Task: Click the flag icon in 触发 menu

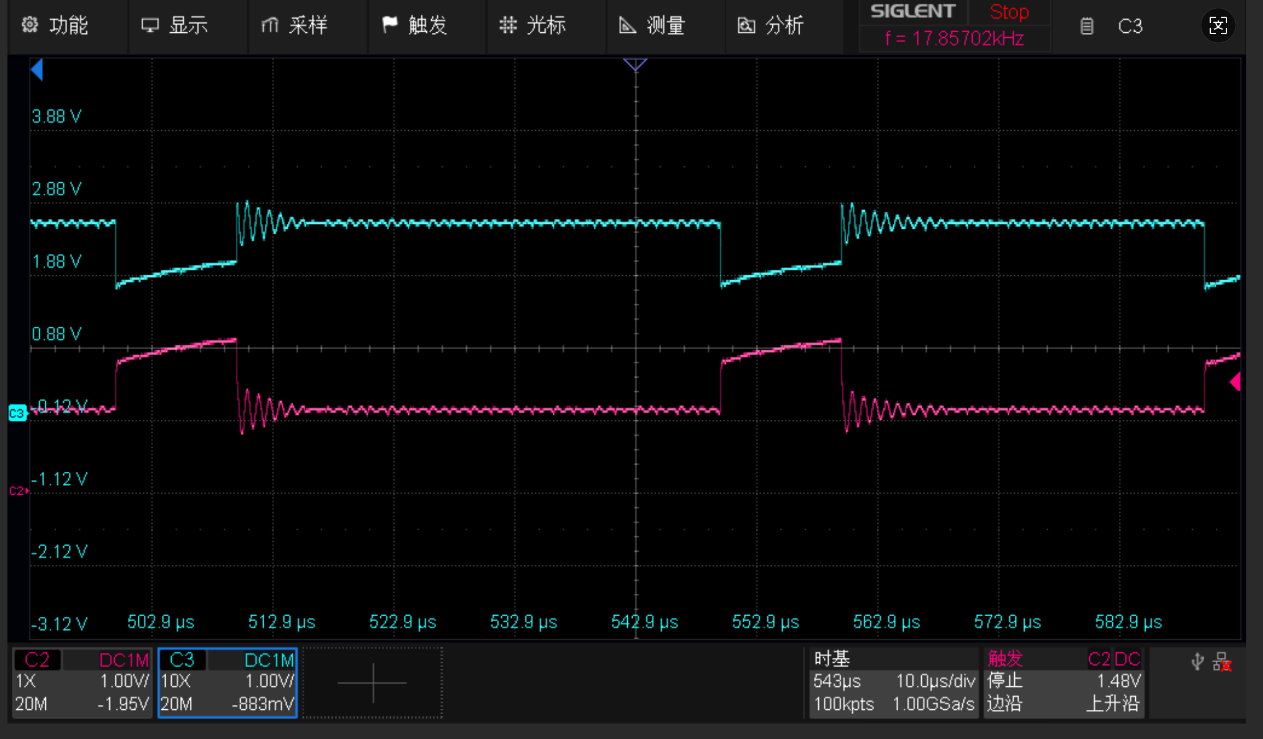Action: pyautogui.click(x=390, y=25)
